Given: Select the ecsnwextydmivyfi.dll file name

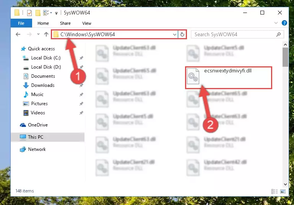Looking at the screenshot, I should pyautogui.click(x=228, y=71).
